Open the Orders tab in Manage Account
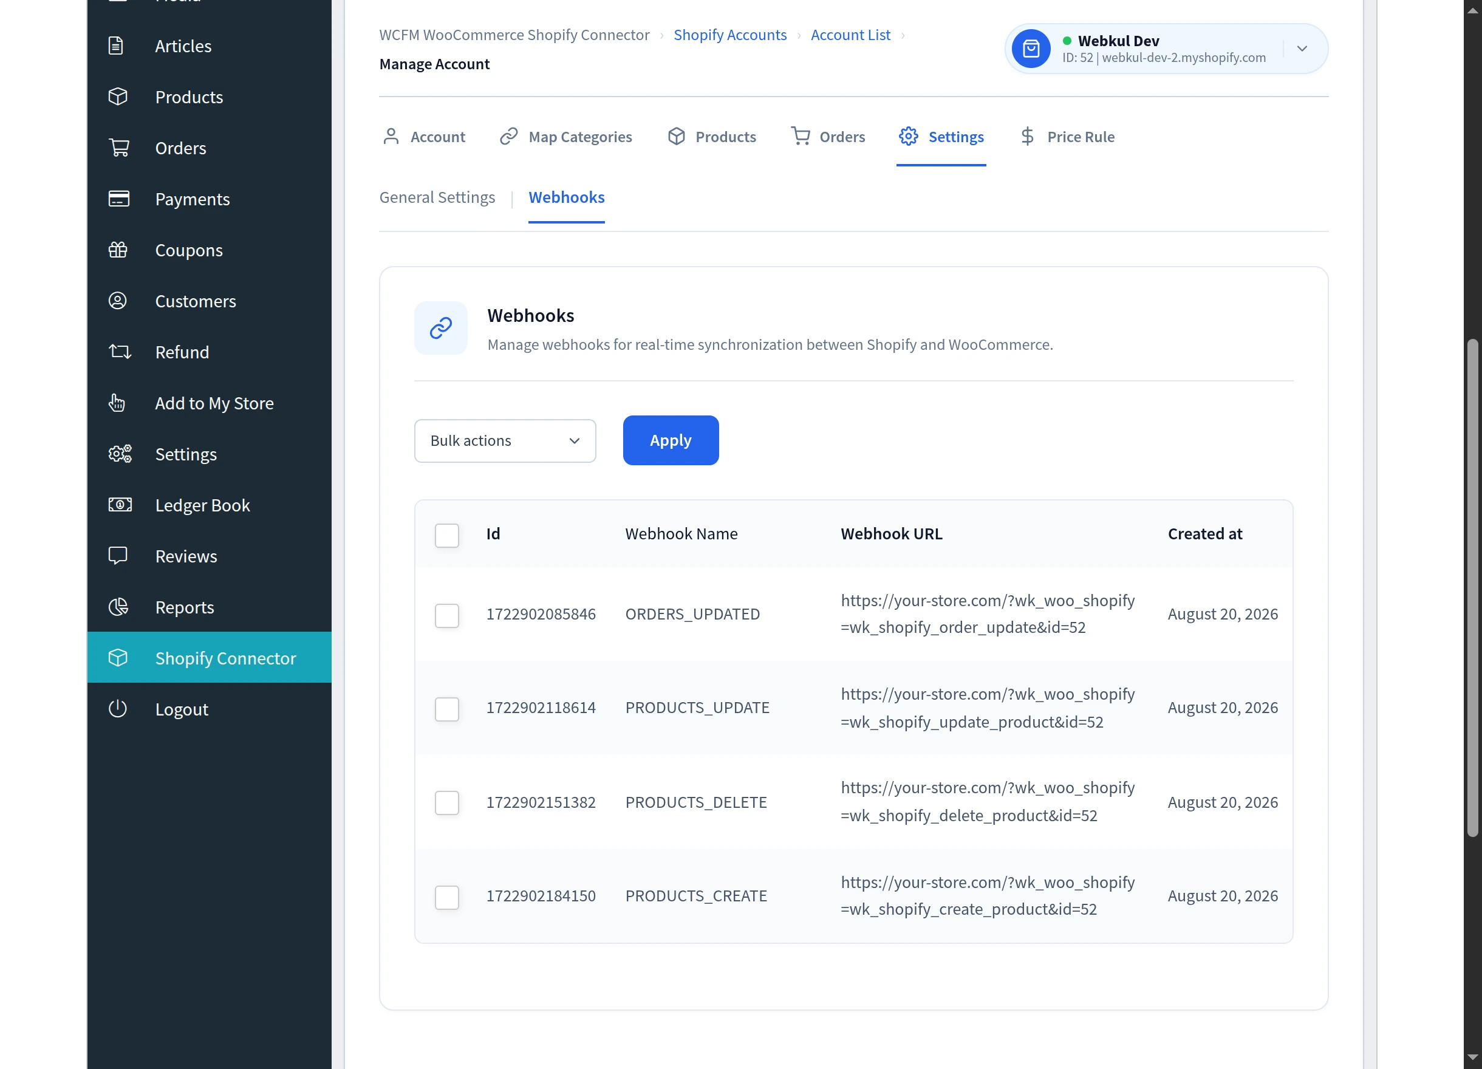 [828, 137]
